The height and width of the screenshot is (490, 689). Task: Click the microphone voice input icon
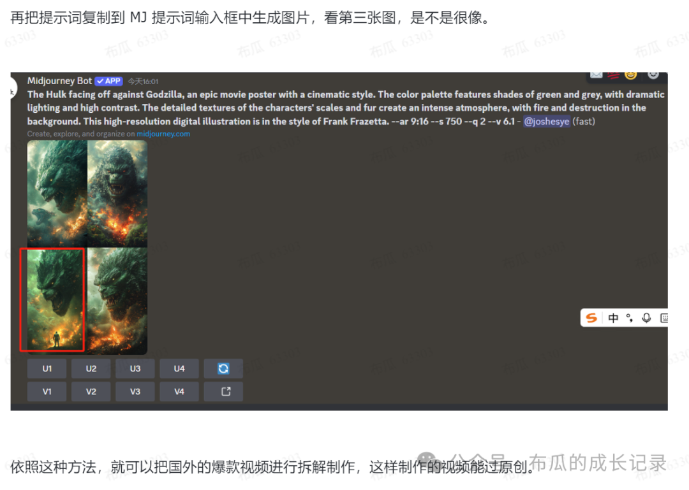pos(646,318)
